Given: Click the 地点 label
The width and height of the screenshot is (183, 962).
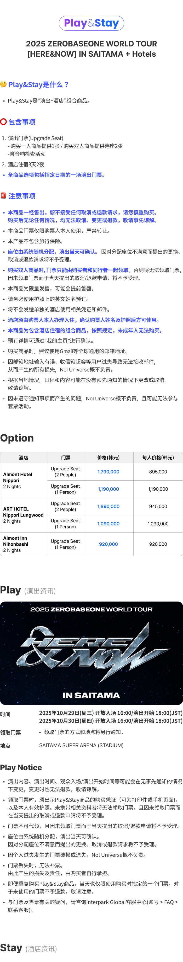Looking at the screenshot, I should (5, 745).
